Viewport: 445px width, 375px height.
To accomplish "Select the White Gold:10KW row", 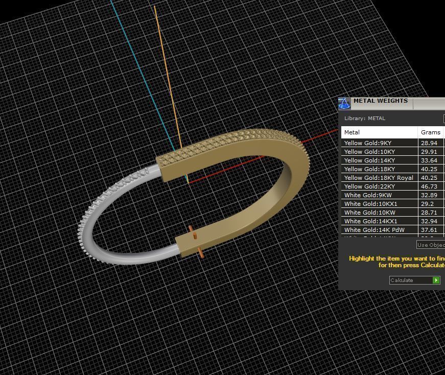I will [x=393, y=213].
